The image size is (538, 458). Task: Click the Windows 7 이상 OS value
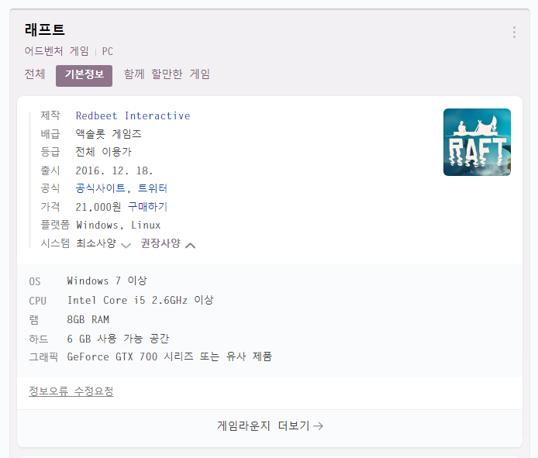(x=107, y=281)
